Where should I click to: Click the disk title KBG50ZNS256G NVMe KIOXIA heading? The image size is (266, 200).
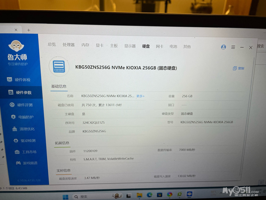coord(126,68)
